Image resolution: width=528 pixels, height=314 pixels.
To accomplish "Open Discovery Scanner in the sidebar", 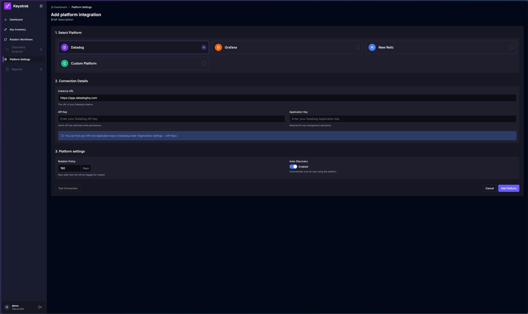I will 24,50.
